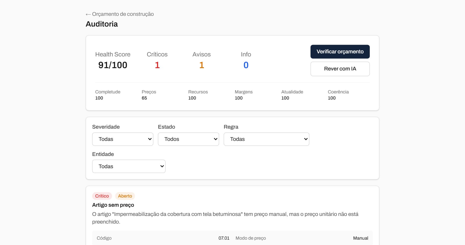Screen dimensions: 465x245
Task: Click the Rever com IA button
Action: pyautogui.click(x=340, y=69)
